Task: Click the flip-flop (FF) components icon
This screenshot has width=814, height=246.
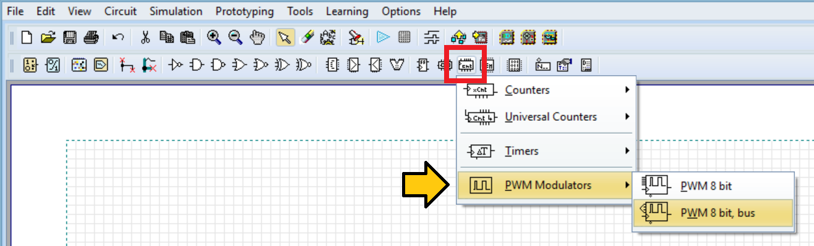Action: coord(424,64)
